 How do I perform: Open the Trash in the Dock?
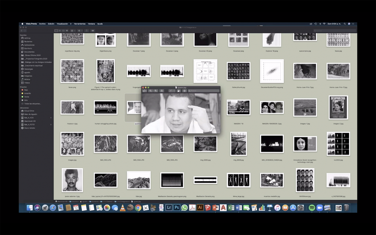(x=346, y=208)
